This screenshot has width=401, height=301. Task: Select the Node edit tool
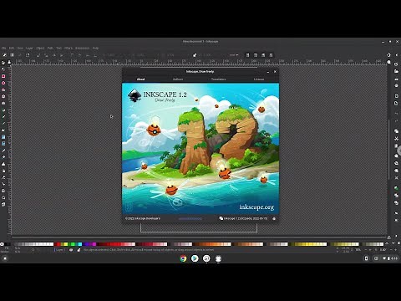[x=3, y=69]
